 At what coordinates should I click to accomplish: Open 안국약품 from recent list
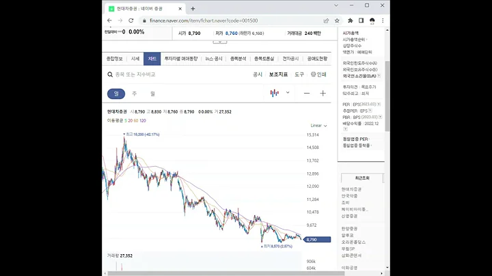pos(350,195)
